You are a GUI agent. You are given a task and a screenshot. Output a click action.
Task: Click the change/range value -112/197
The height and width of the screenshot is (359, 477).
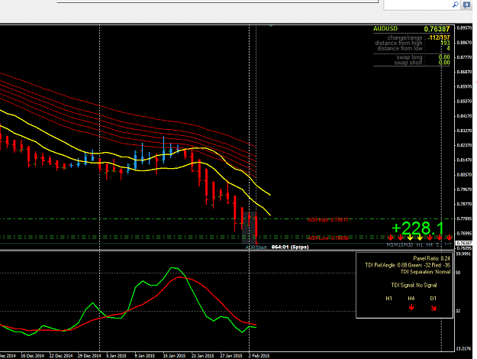tap(438, 37)
